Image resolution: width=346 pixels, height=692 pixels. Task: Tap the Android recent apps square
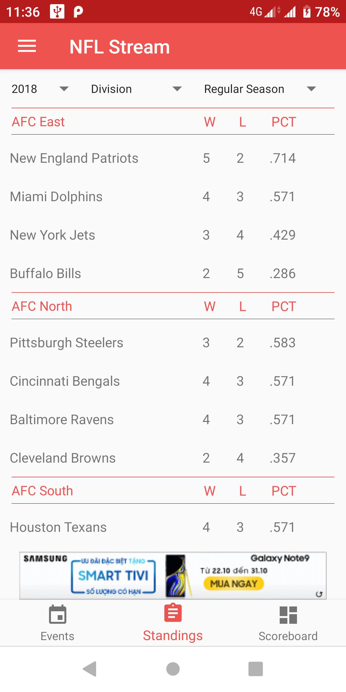256,669
